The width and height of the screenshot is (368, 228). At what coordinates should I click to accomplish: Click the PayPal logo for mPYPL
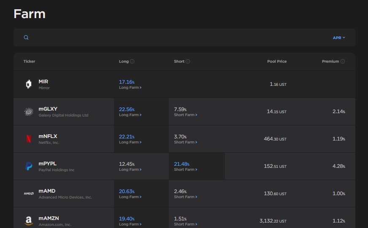[x=29, y=166]
